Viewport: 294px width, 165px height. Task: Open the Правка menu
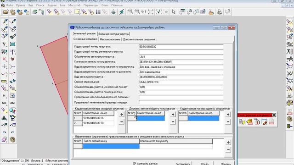[21, 5]
